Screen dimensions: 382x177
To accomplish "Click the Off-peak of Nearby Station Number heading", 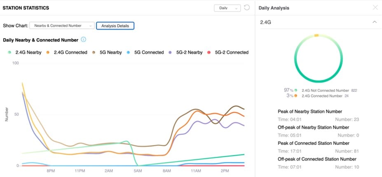I will pyautogui.click(x=313, y=127).
